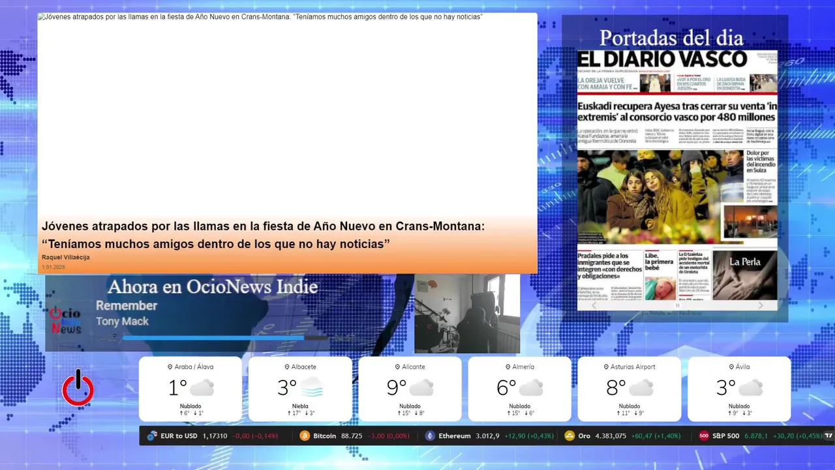
Task: Click the location pin beside Alicante
Action: pos(397,367)
